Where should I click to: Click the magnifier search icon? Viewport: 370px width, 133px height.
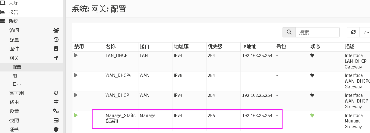tap(289, 32)
